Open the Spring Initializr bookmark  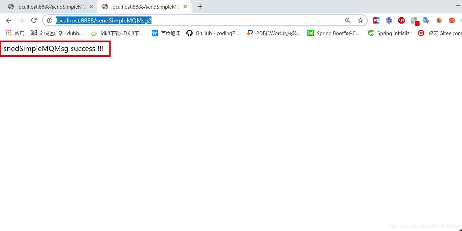(389, 33)
